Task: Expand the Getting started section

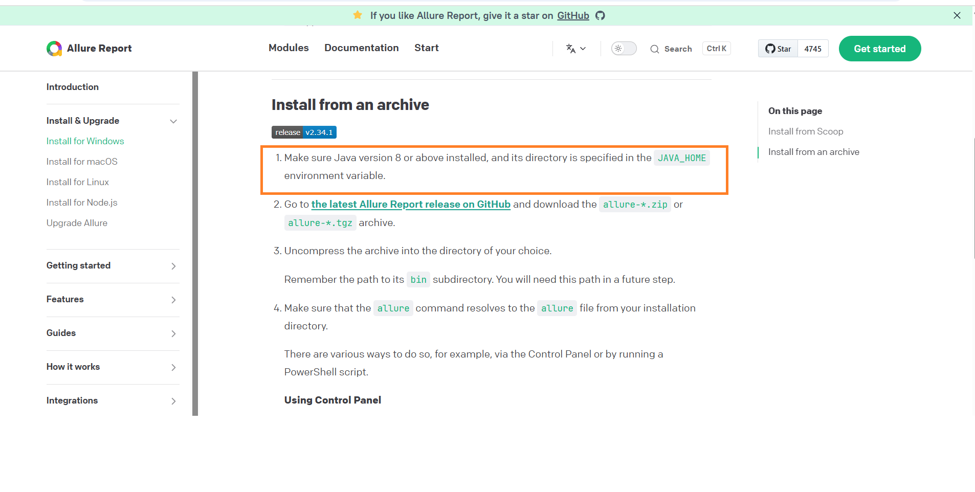Action: pyautogui.click(x=113, y=265)
